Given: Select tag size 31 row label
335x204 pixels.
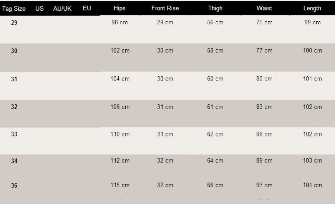Looking at the screenshot, I should point(14,79).
